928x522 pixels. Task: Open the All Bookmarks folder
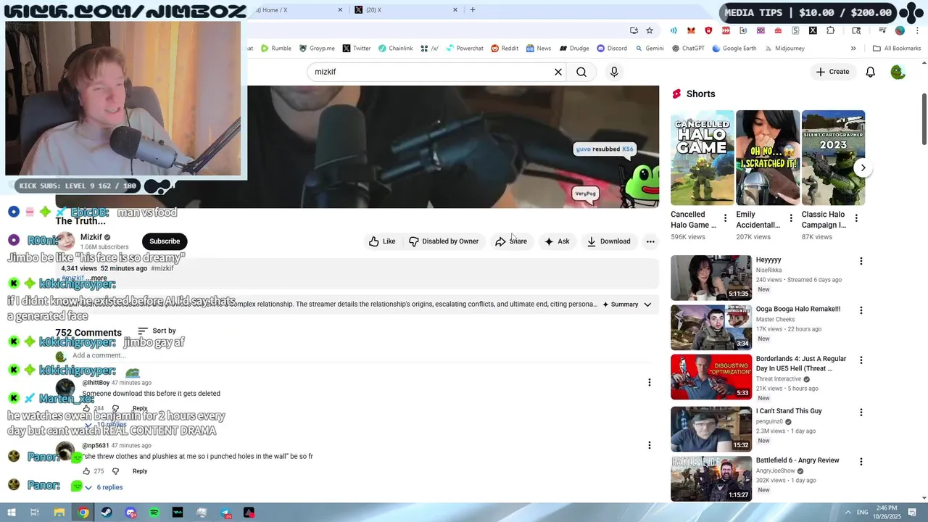click(897, 49)
